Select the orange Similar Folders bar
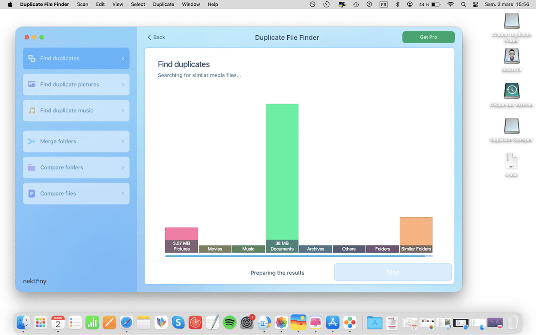The width and height of the screenshot is (536, 335). tap(416, 231)
